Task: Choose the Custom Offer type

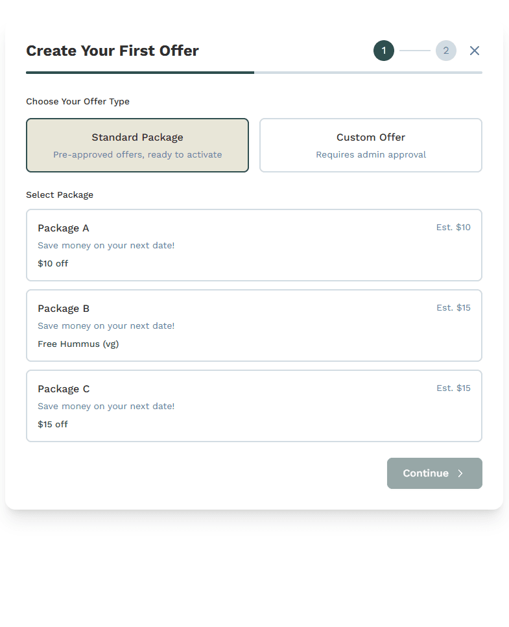Action: click(x=371, y=145)
